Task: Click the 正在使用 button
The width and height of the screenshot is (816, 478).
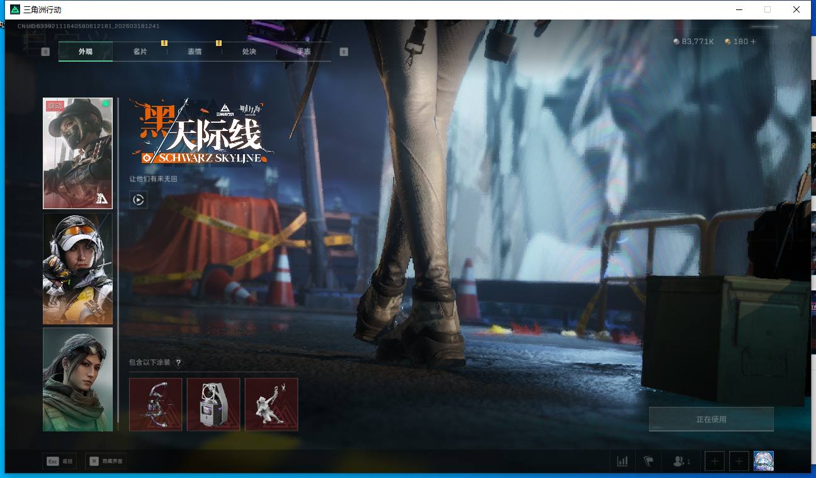Action: [x=711, y=419]
